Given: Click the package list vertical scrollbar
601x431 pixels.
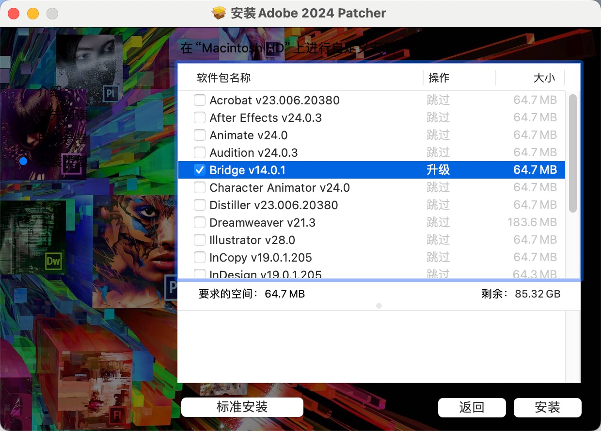Looking at the screenshot, I should click(x=572, y=153).
